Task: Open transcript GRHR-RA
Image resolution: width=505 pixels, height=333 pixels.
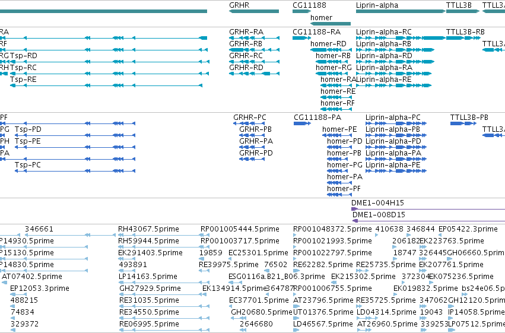Action: click(x=246, y=32)
